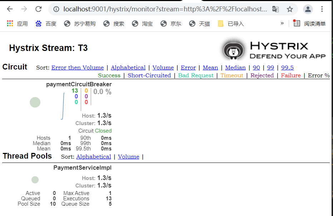This screenshot has height=216, width=333.
Task: Sort circuits Alphabetical
Action: 128,68
